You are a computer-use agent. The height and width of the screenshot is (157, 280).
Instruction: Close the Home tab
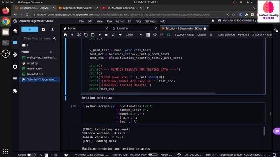(107, 28)
